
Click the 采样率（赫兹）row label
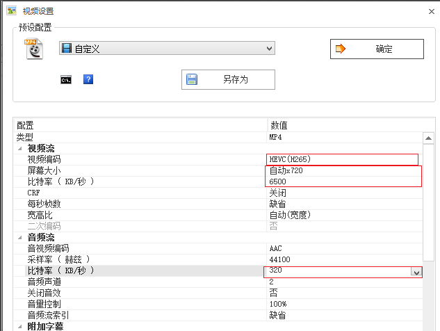point(58,259)
